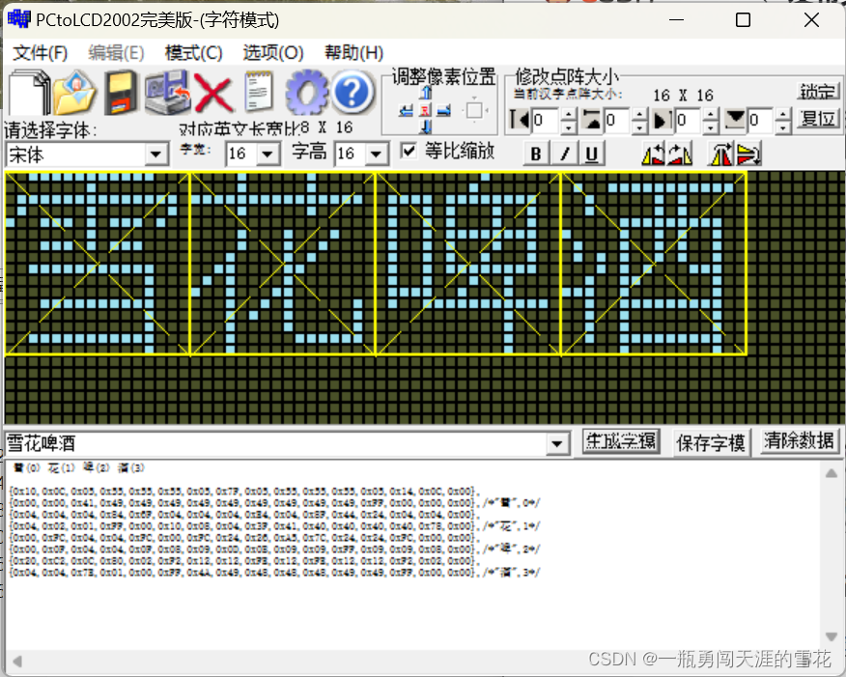
Task: Increase the right-edge stepper value
Action: point(711,114)
